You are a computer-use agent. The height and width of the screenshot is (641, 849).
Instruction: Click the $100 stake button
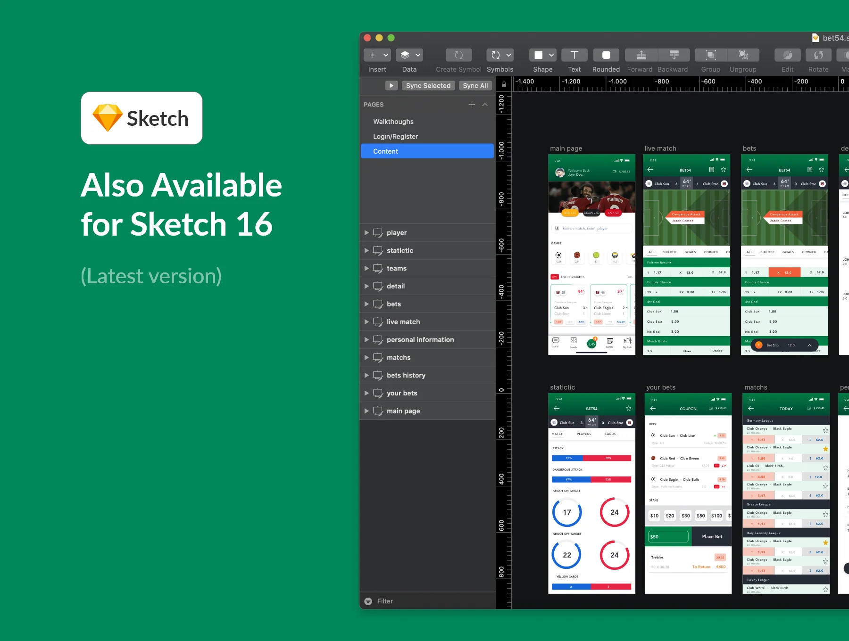pyautogui.click(x=716, y=516)
